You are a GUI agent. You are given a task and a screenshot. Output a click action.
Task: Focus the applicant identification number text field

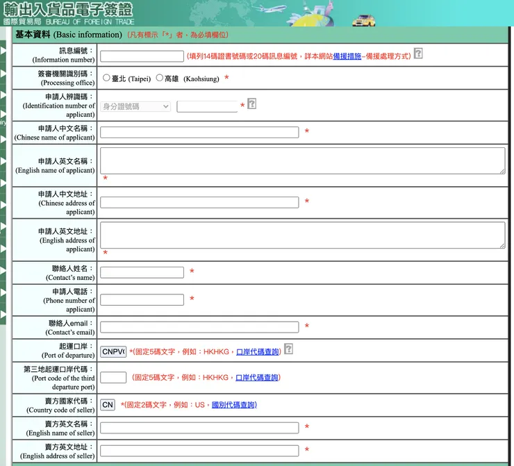click(207, 106)
